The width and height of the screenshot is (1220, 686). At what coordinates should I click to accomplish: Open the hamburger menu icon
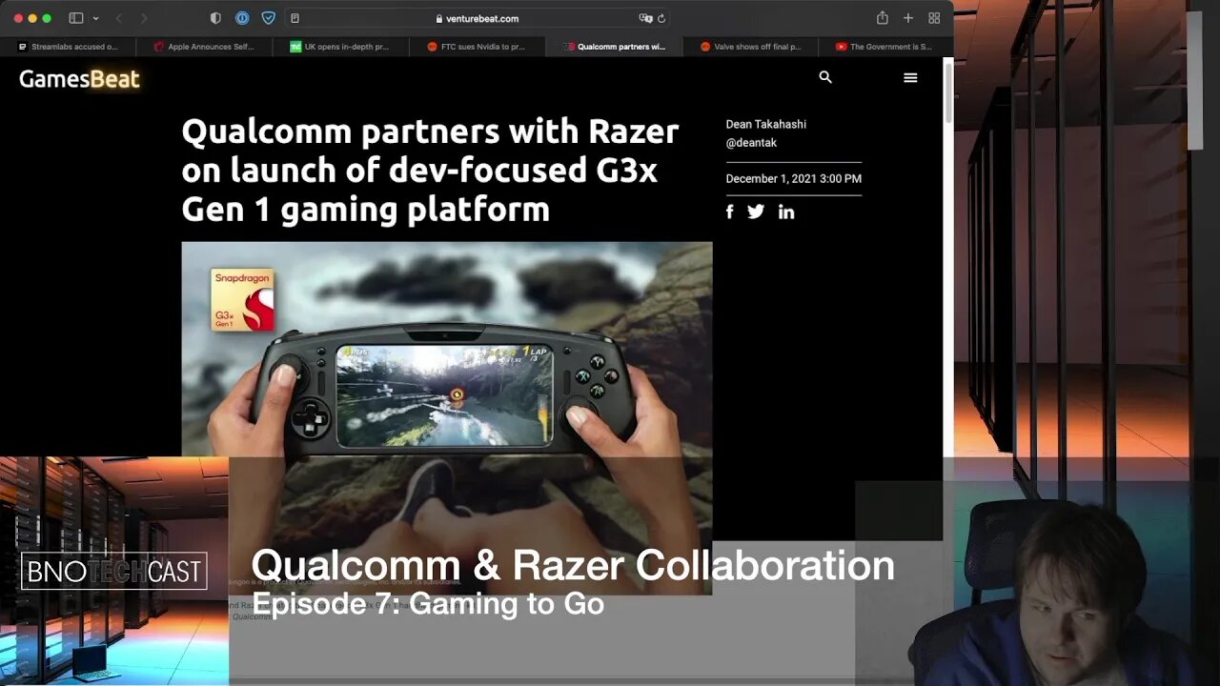coord(910,78)
